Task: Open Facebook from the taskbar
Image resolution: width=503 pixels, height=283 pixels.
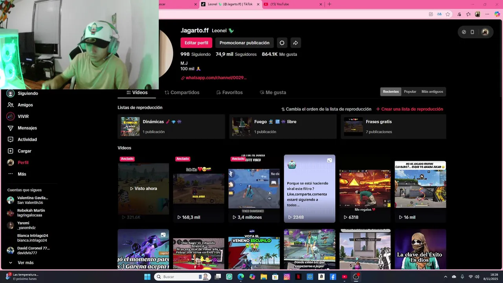Action: point(333,277)
